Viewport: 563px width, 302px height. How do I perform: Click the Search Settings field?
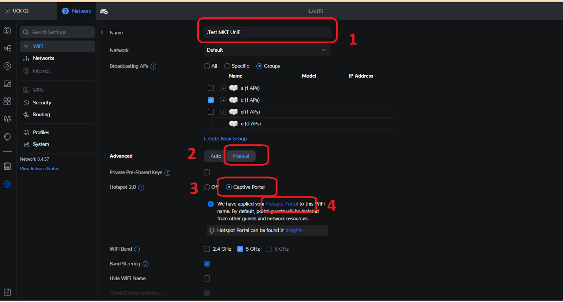tap(57, 32)
